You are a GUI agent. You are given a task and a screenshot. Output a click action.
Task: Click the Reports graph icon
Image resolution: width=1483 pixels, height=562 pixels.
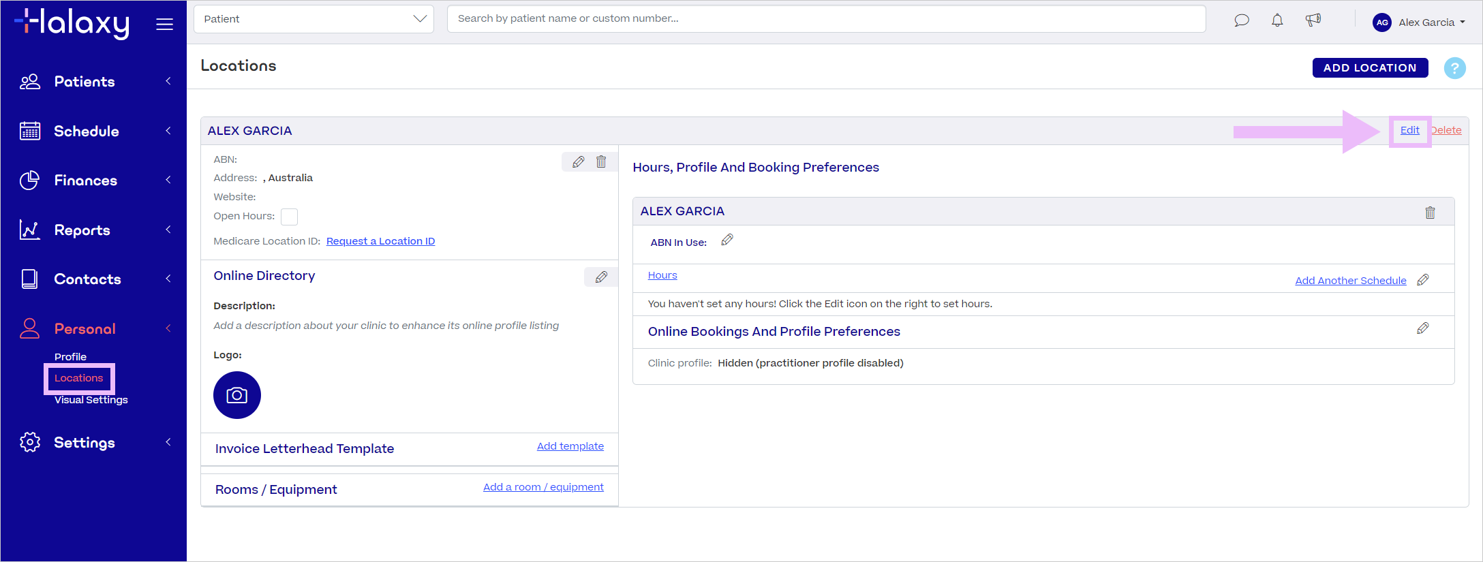click(x=29, y=230)
